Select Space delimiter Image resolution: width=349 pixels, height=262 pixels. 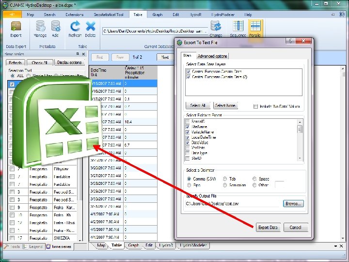point(254,179)
